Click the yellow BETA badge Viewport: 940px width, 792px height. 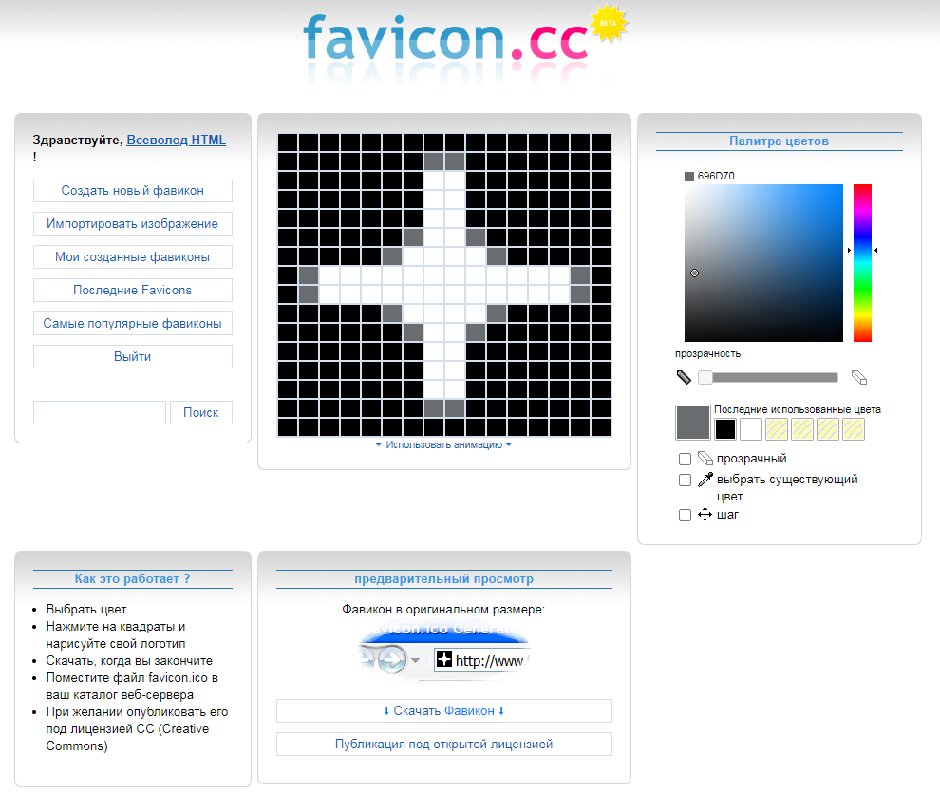point(609,24)
